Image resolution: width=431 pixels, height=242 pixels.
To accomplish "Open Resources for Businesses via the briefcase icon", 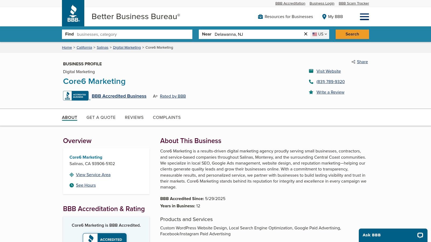I will pos(260,16).
